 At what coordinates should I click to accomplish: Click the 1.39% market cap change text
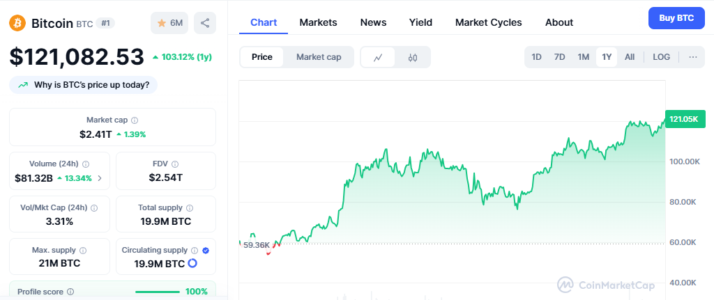pyautogui.click(x=135, y=134)
